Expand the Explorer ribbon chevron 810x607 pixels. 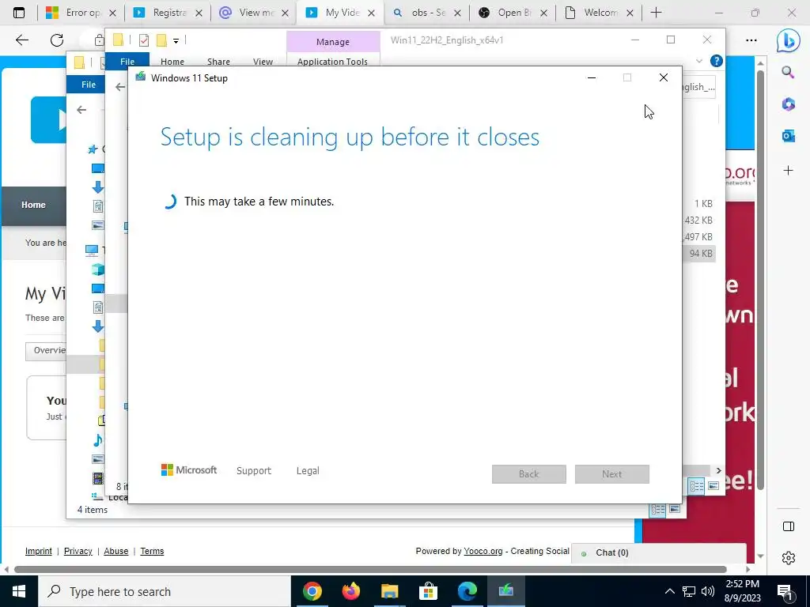click(699, 61)
